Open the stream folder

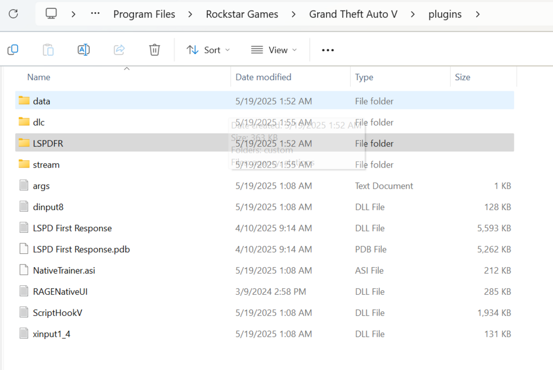[47, 164]
